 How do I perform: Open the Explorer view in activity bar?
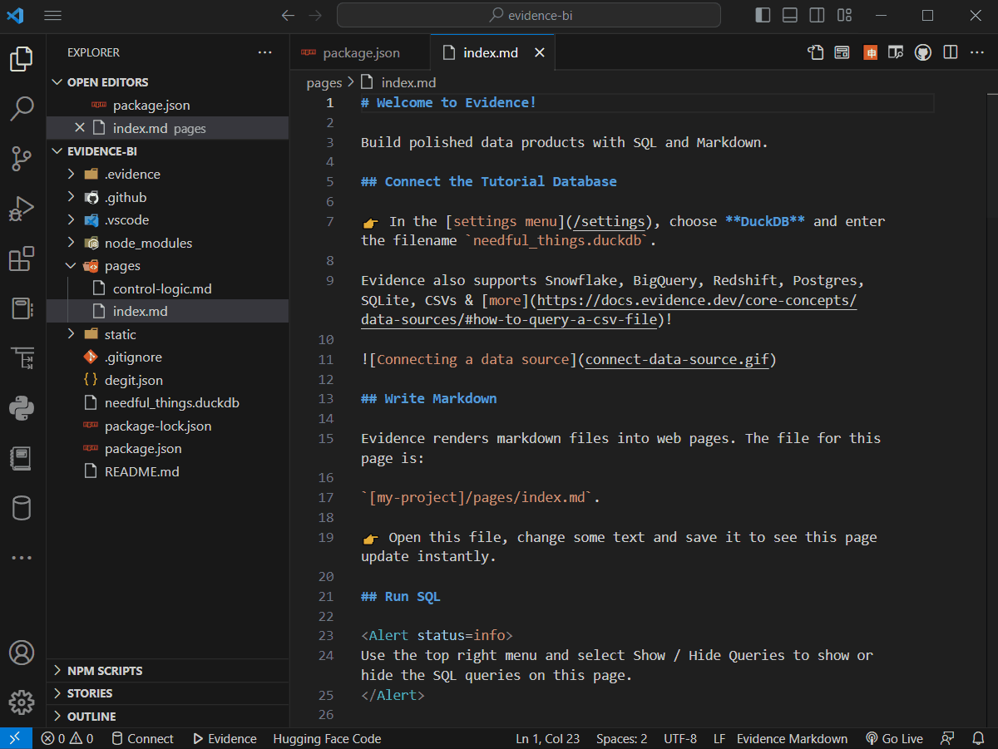coord(22,59)
